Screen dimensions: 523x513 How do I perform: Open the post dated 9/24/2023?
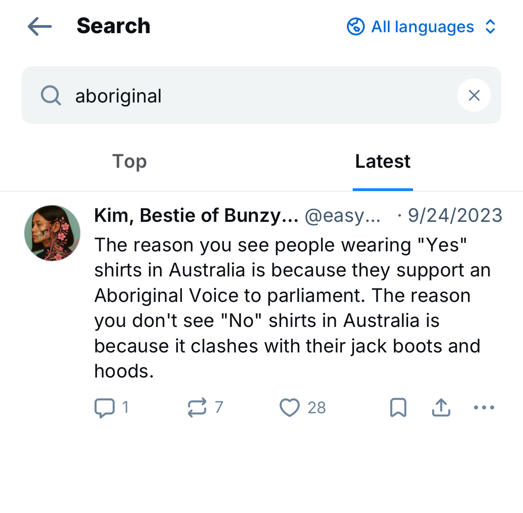click(455, 216)
